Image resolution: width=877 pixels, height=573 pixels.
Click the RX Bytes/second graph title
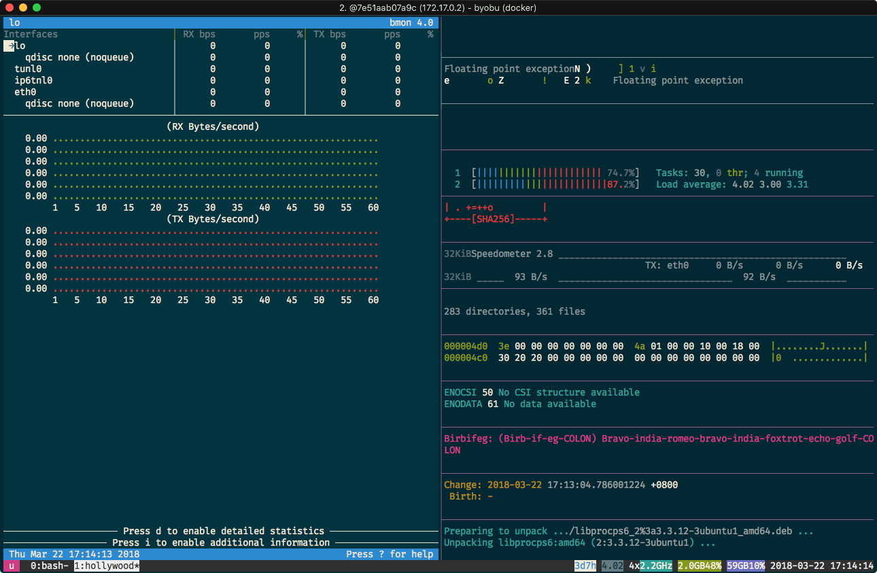pyautogui.click(x=213, y=126)
